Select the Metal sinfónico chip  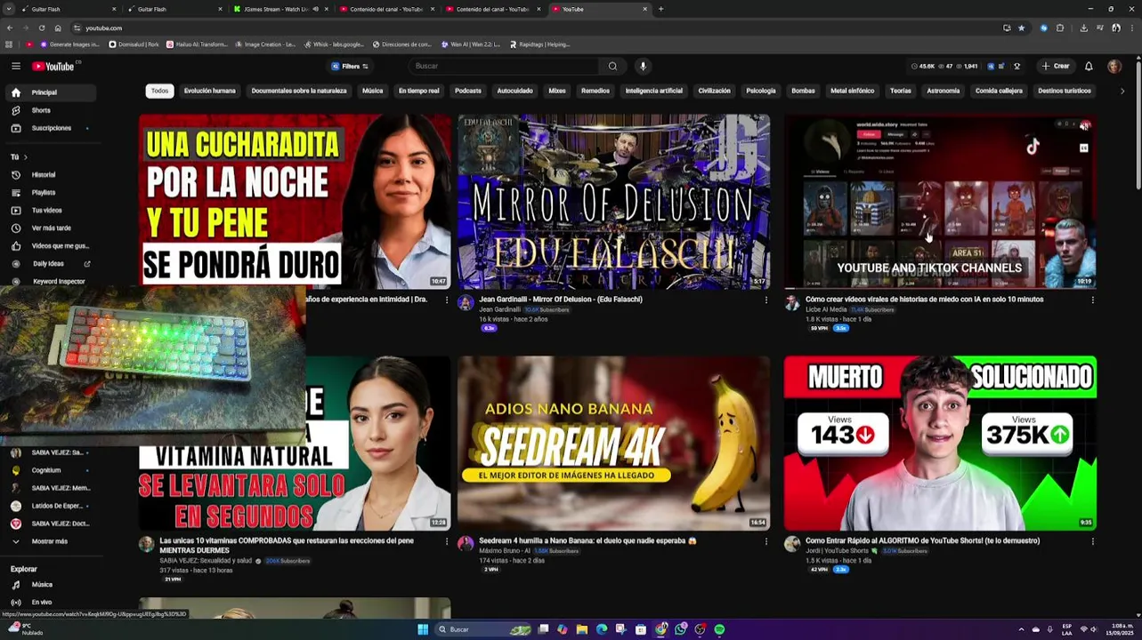(x=853, y=91)
